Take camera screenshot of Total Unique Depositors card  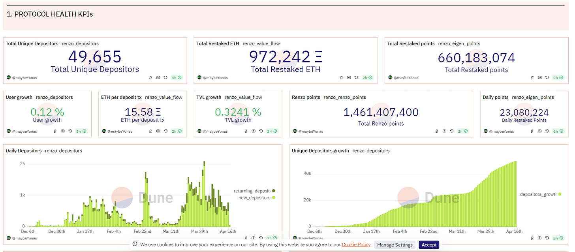(x=158, y=78)
